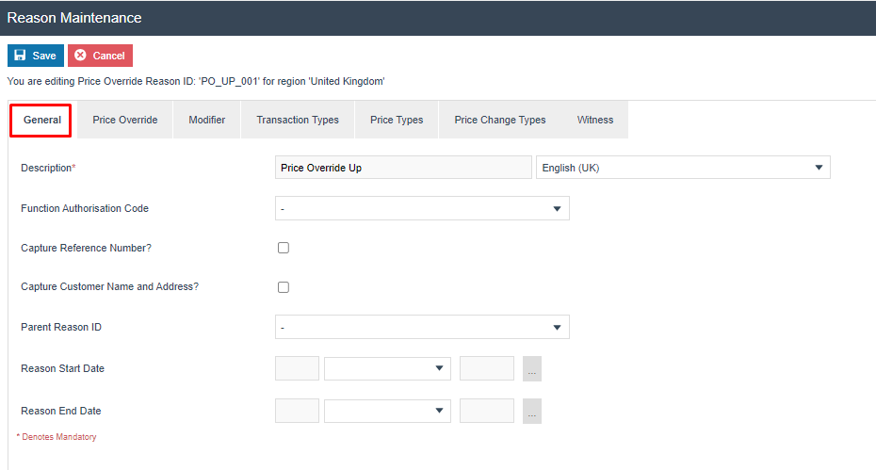
Task: Click the 'You are editing Price Override' message
Action: [x=196, y=81]
